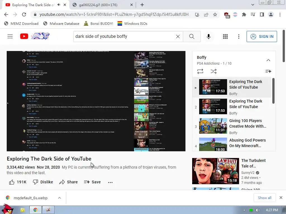
Task: Open the tab search dropdown arrow
Action: click(x=252, y=5)
